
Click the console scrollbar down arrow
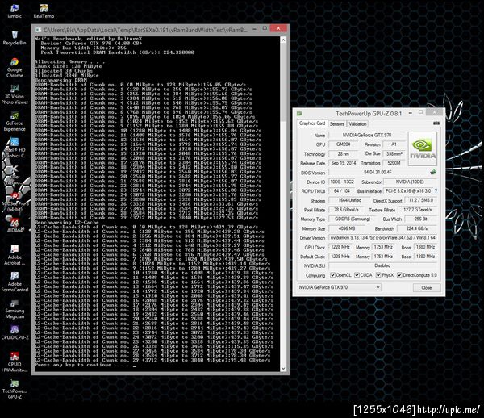click(x=283, y=368)
